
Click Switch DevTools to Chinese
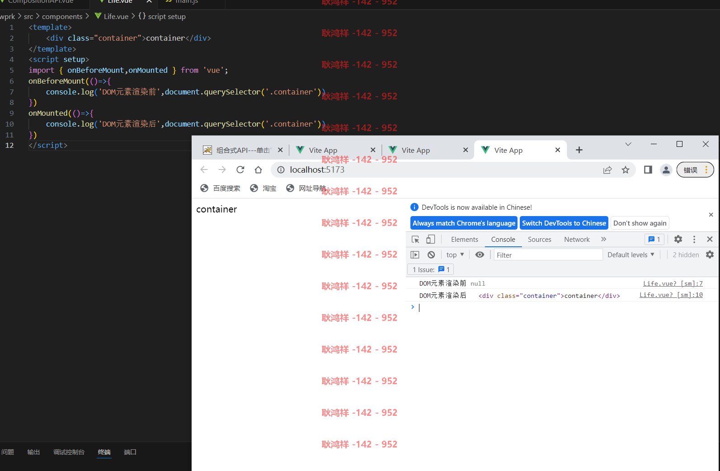coord(564,223)
